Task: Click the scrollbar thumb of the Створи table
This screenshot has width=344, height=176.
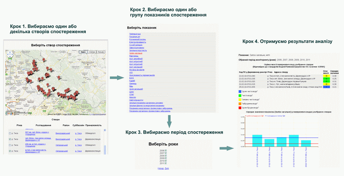Action: pyautogui.click(x=105, y=150)
